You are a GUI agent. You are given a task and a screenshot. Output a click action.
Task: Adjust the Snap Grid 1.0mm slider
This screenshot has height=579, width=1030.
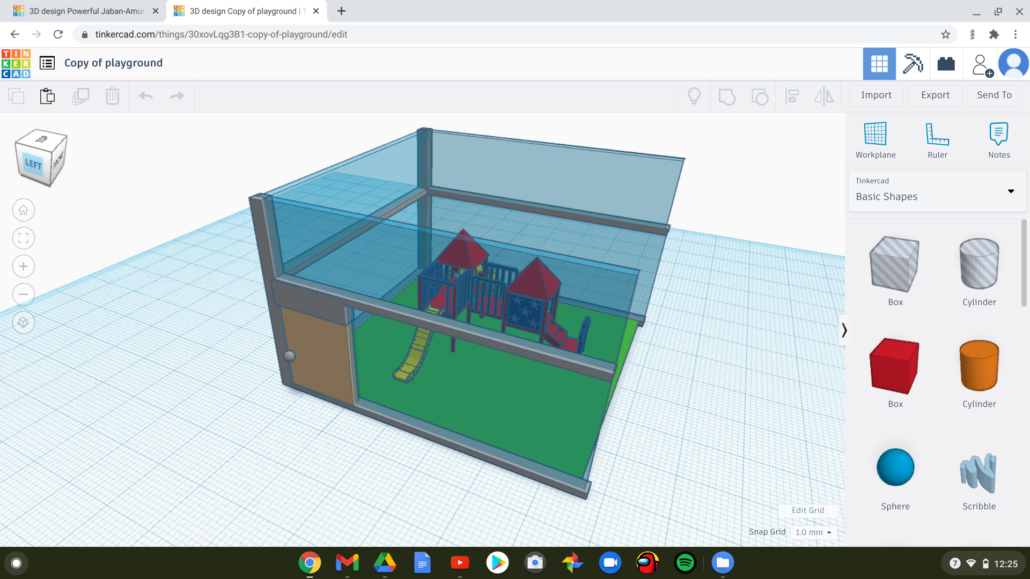(x=813, y=532)
